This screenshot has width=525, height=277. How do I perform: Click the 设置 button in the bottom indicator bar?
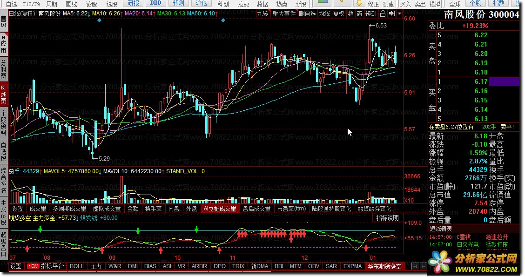click(x=15, y=266)
